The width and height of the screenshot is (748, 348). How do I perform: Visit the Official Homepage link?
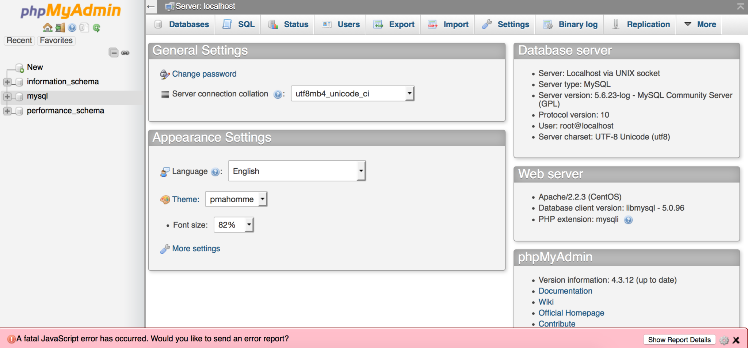coord(571,313)
